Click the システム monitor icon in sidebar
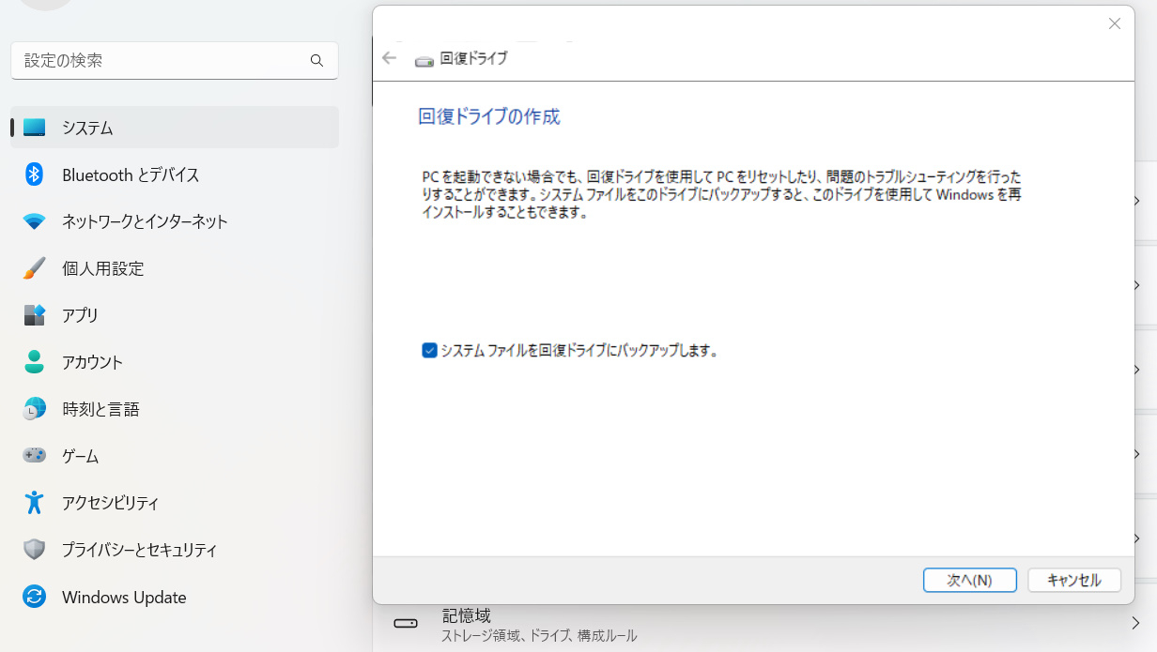The width and height of the screenshot is (1157, 652). pyautogui.click(x=35, y=128)
